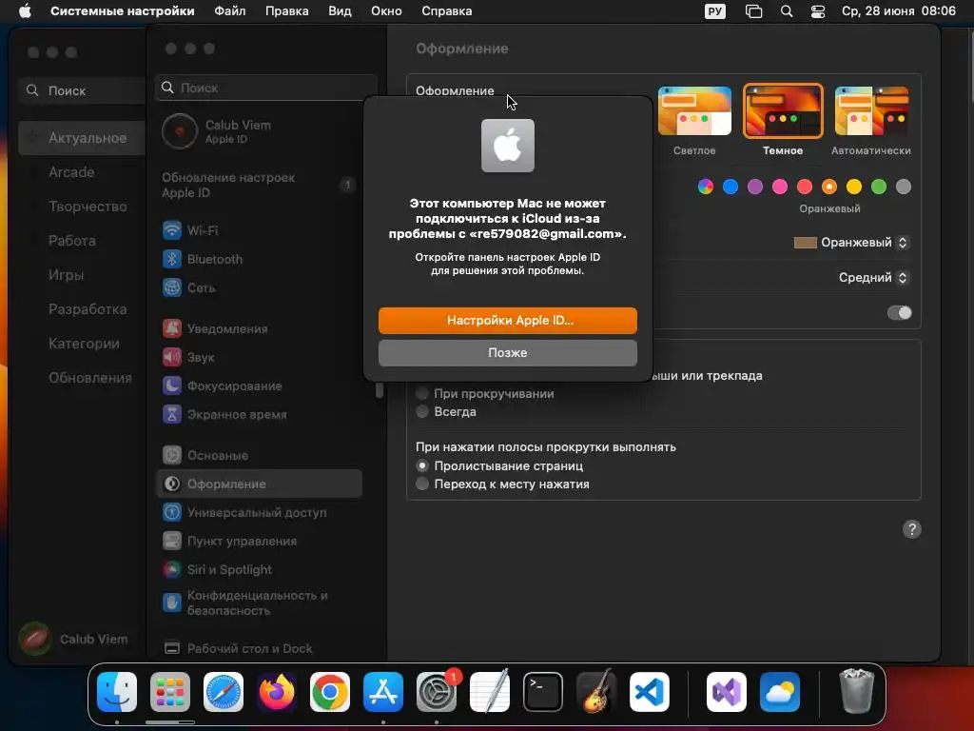Screen dimensions: 974x731
Task: Open Фокусирование moon icon in sidebar
Action: click(172, 385)
